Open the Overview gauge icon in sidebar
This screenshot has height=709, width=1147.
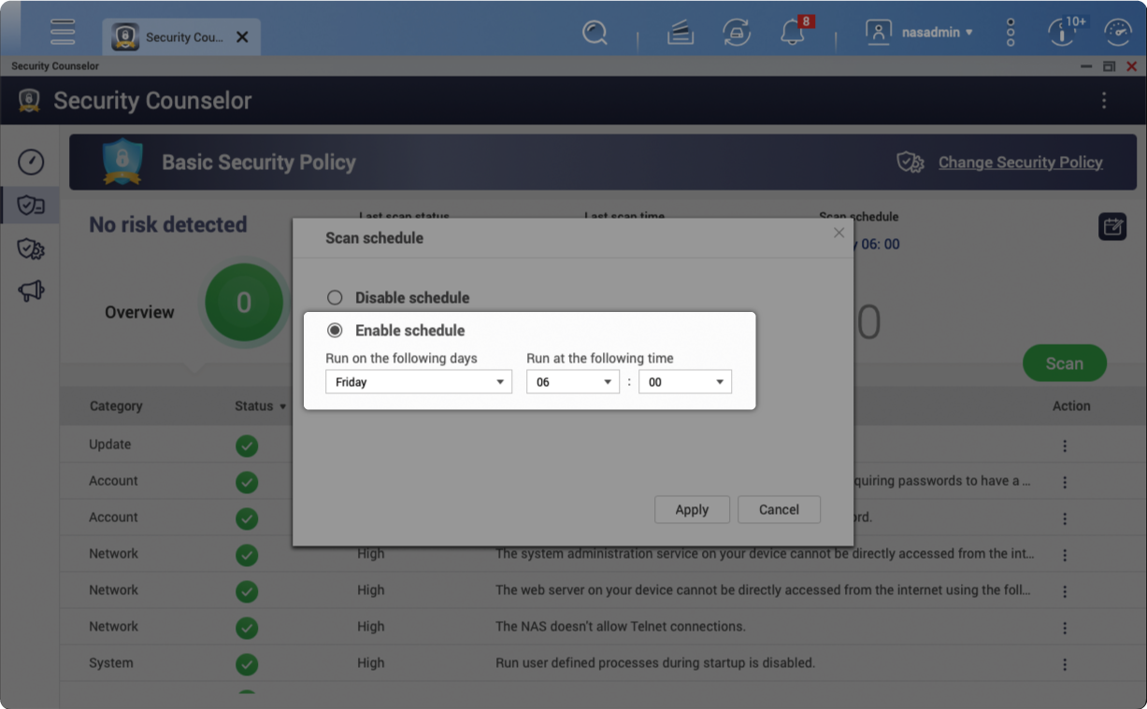point(31,162)
